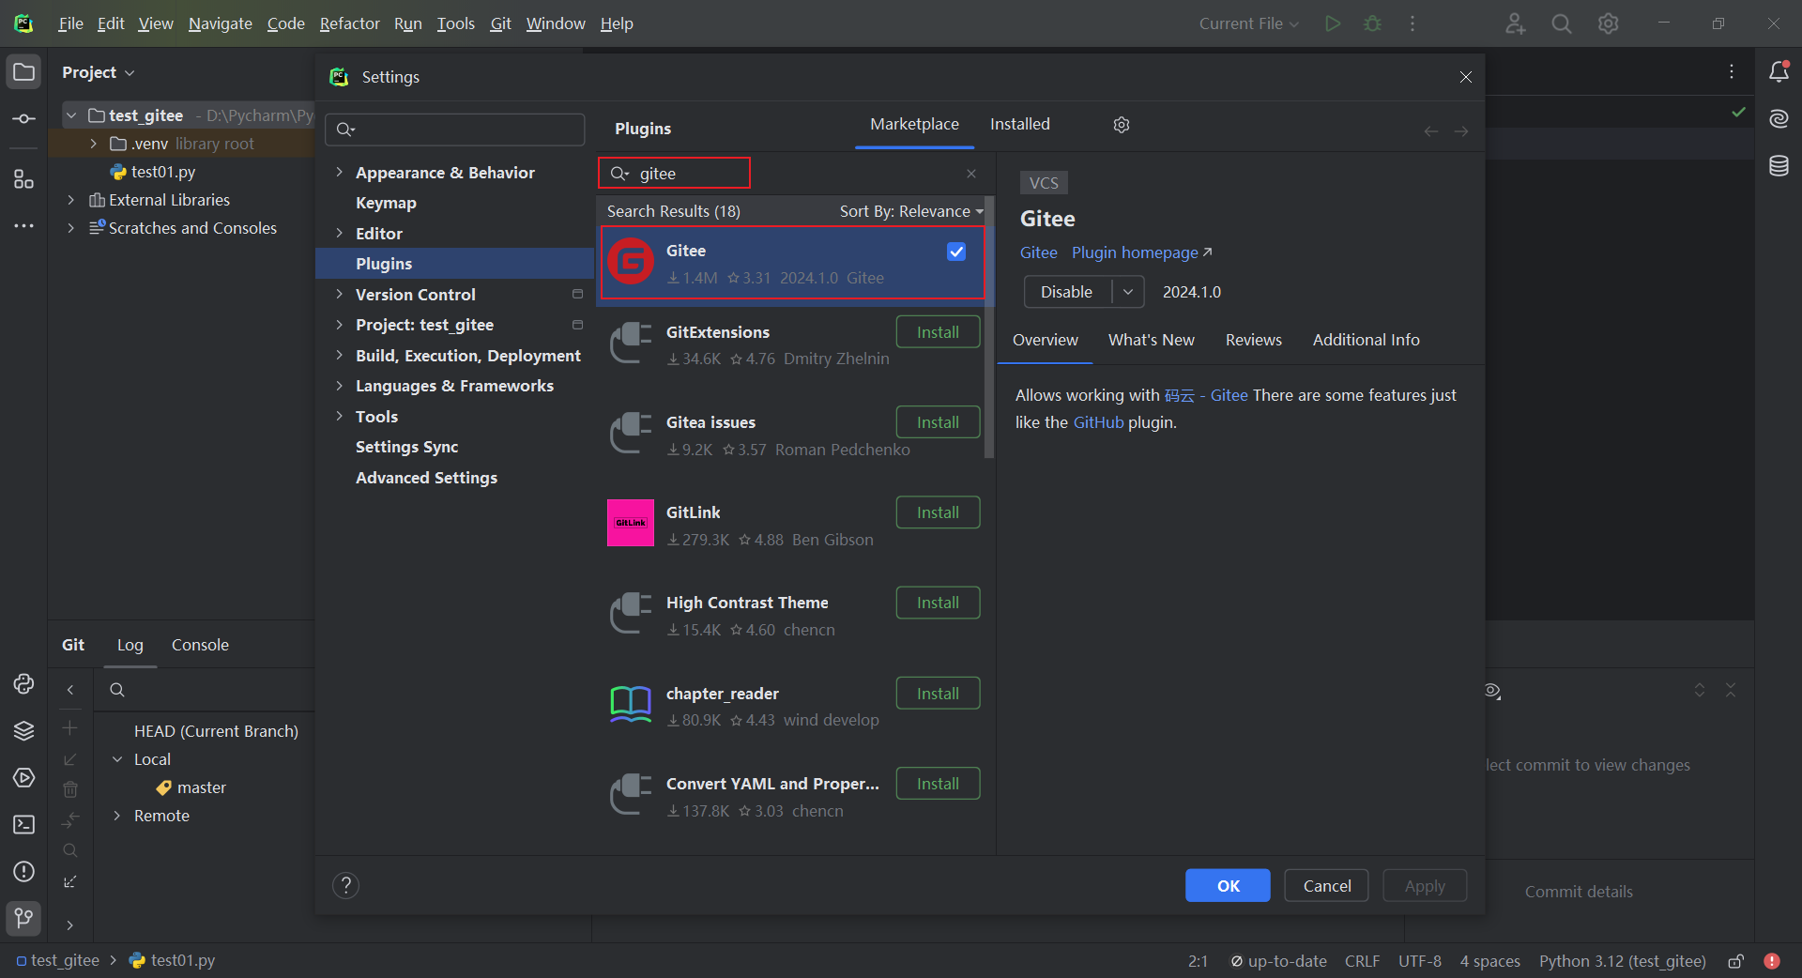Image resolution: width=1802 pixels, height=978 pixels.
Task: Expand the Editor settings node
Action: tap(339, 234)
